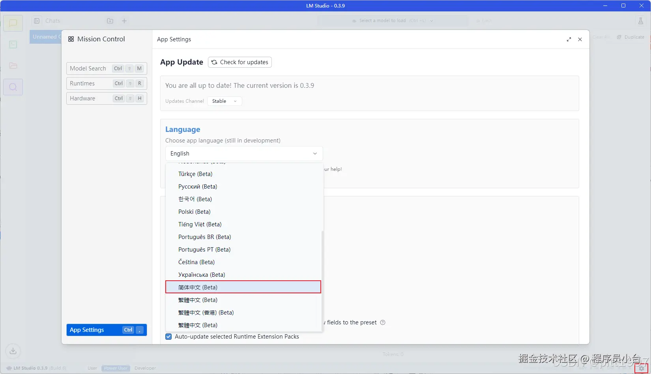Click the up-to-date version 0.3.9 message

coord(239,85)
